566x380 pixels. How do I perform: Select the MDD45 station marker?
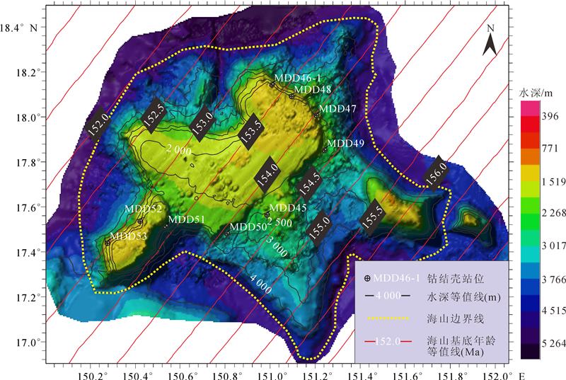tap(267, 214)
